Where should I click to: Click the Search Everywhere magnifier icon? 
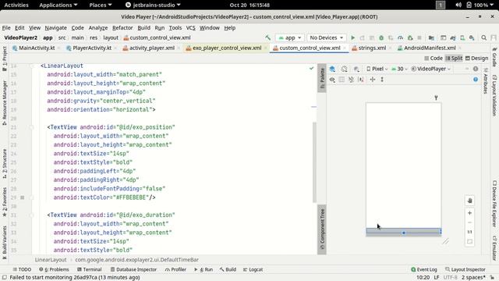483,37
